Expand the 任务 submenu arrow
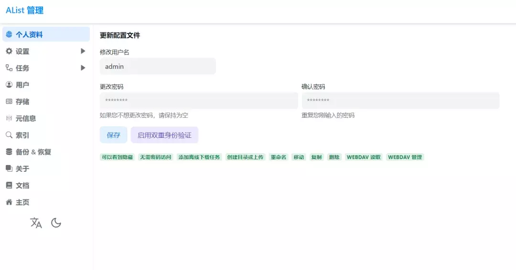The image size is (516, 270). tap(83, 68)
